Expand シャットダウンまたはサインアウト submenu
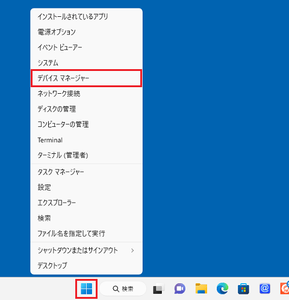 coord(87,250)
